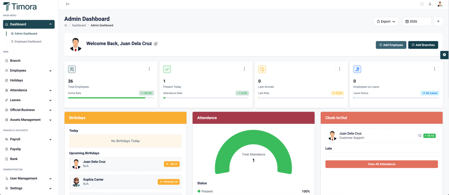Toggle fullscreen mode icon
Viewport: 449px width, 195px height.
coord(422,4)
